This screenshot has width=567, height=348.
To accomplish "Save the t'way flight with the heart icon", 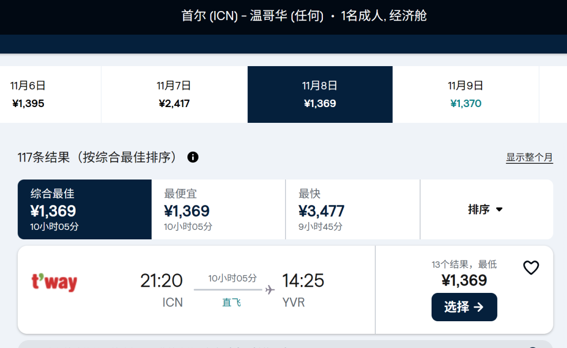I will coord(531,268).
